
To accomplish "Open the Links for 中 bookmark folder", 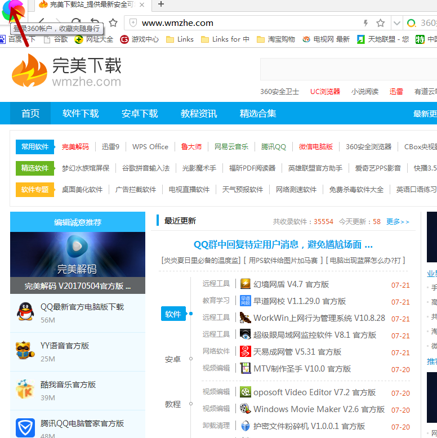I will click(225, 39).
